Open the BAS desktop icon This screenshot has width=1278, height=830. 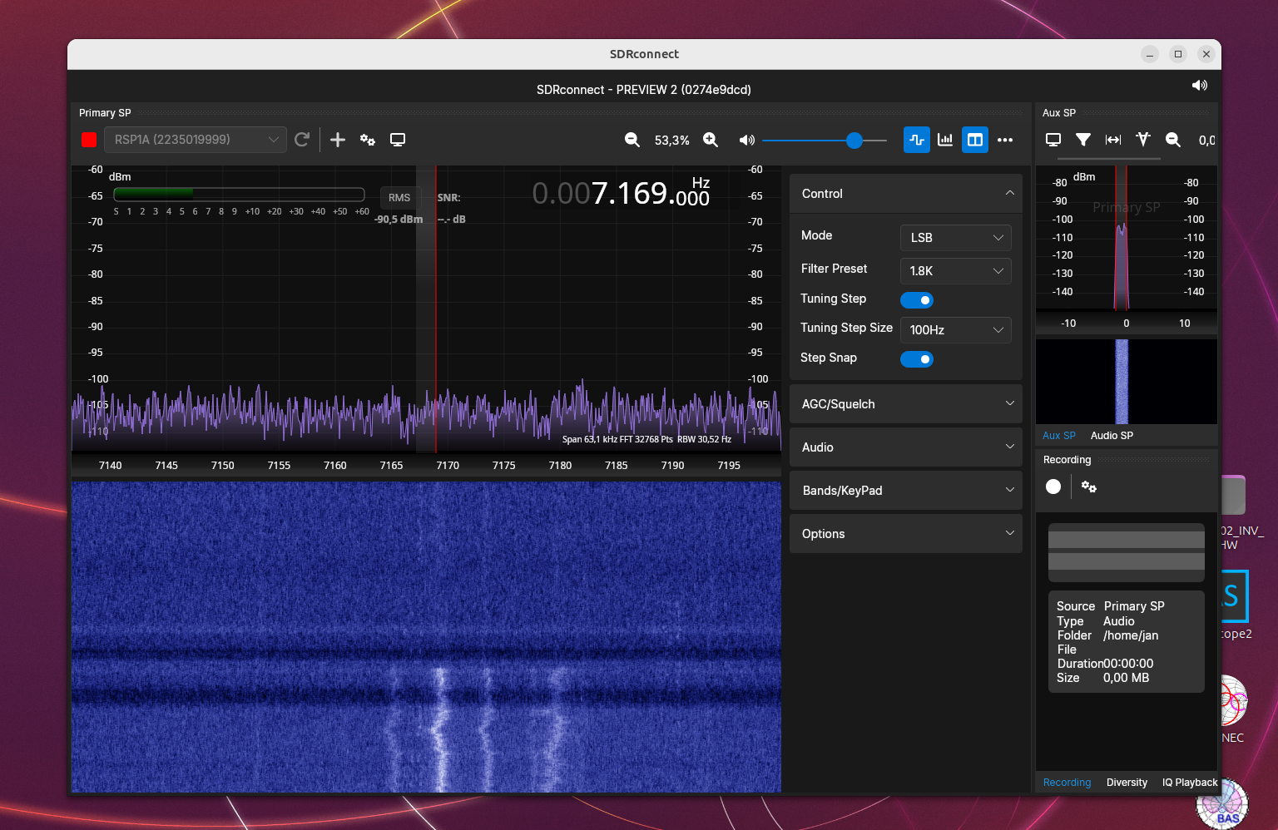1222,805
